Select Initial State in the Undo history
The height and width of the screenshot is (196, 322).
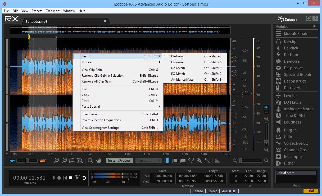click(296, 173)
